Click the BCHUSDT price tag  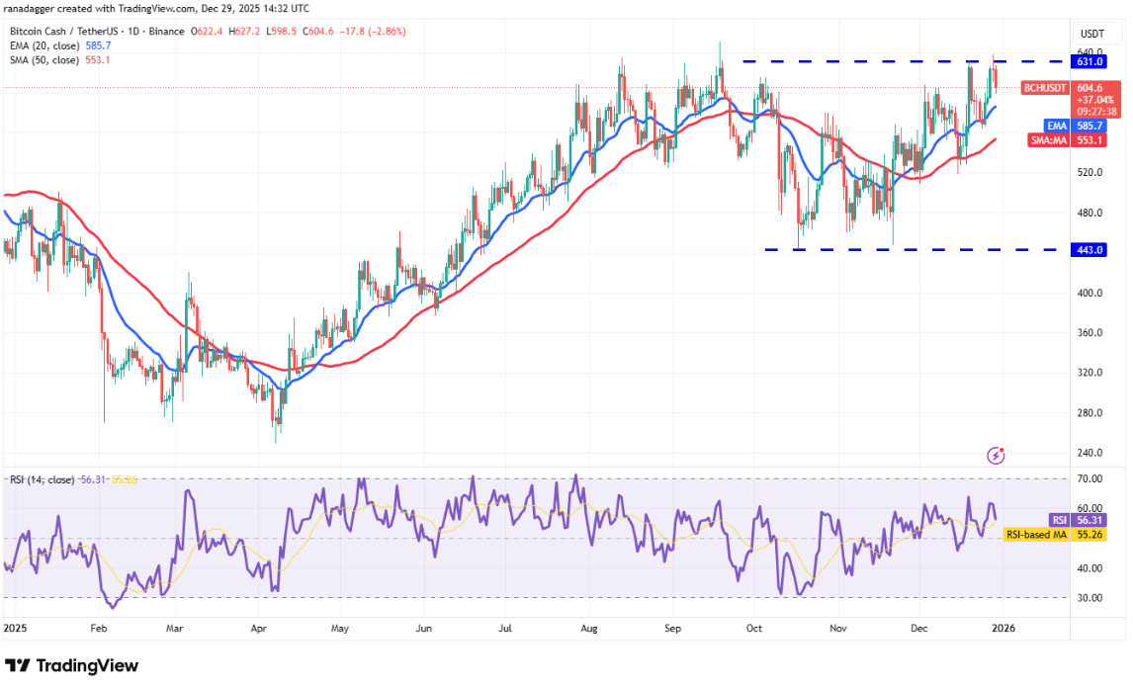(1043, 87)
